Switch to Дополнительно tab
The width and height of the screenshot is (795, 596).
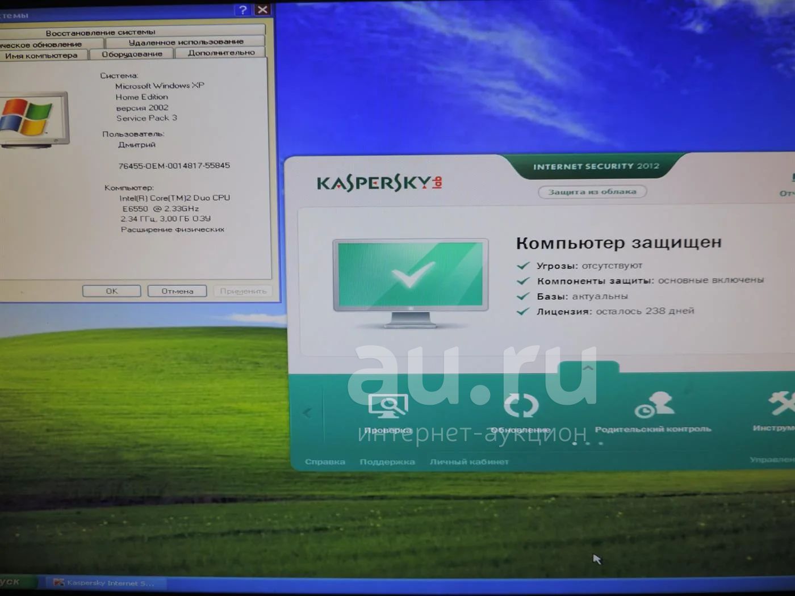221,53
